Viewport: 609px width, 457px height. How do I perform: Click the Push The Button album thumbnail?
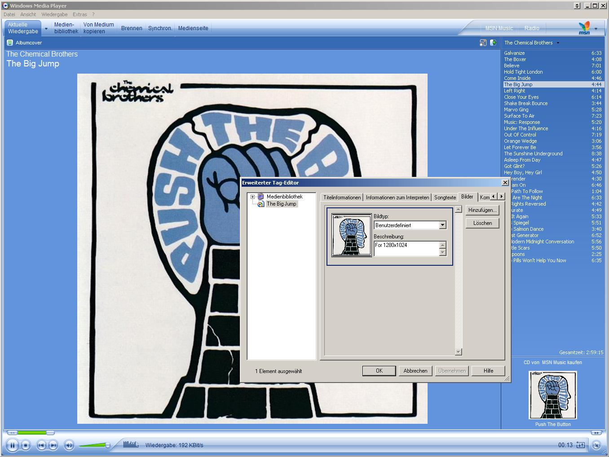552,395
